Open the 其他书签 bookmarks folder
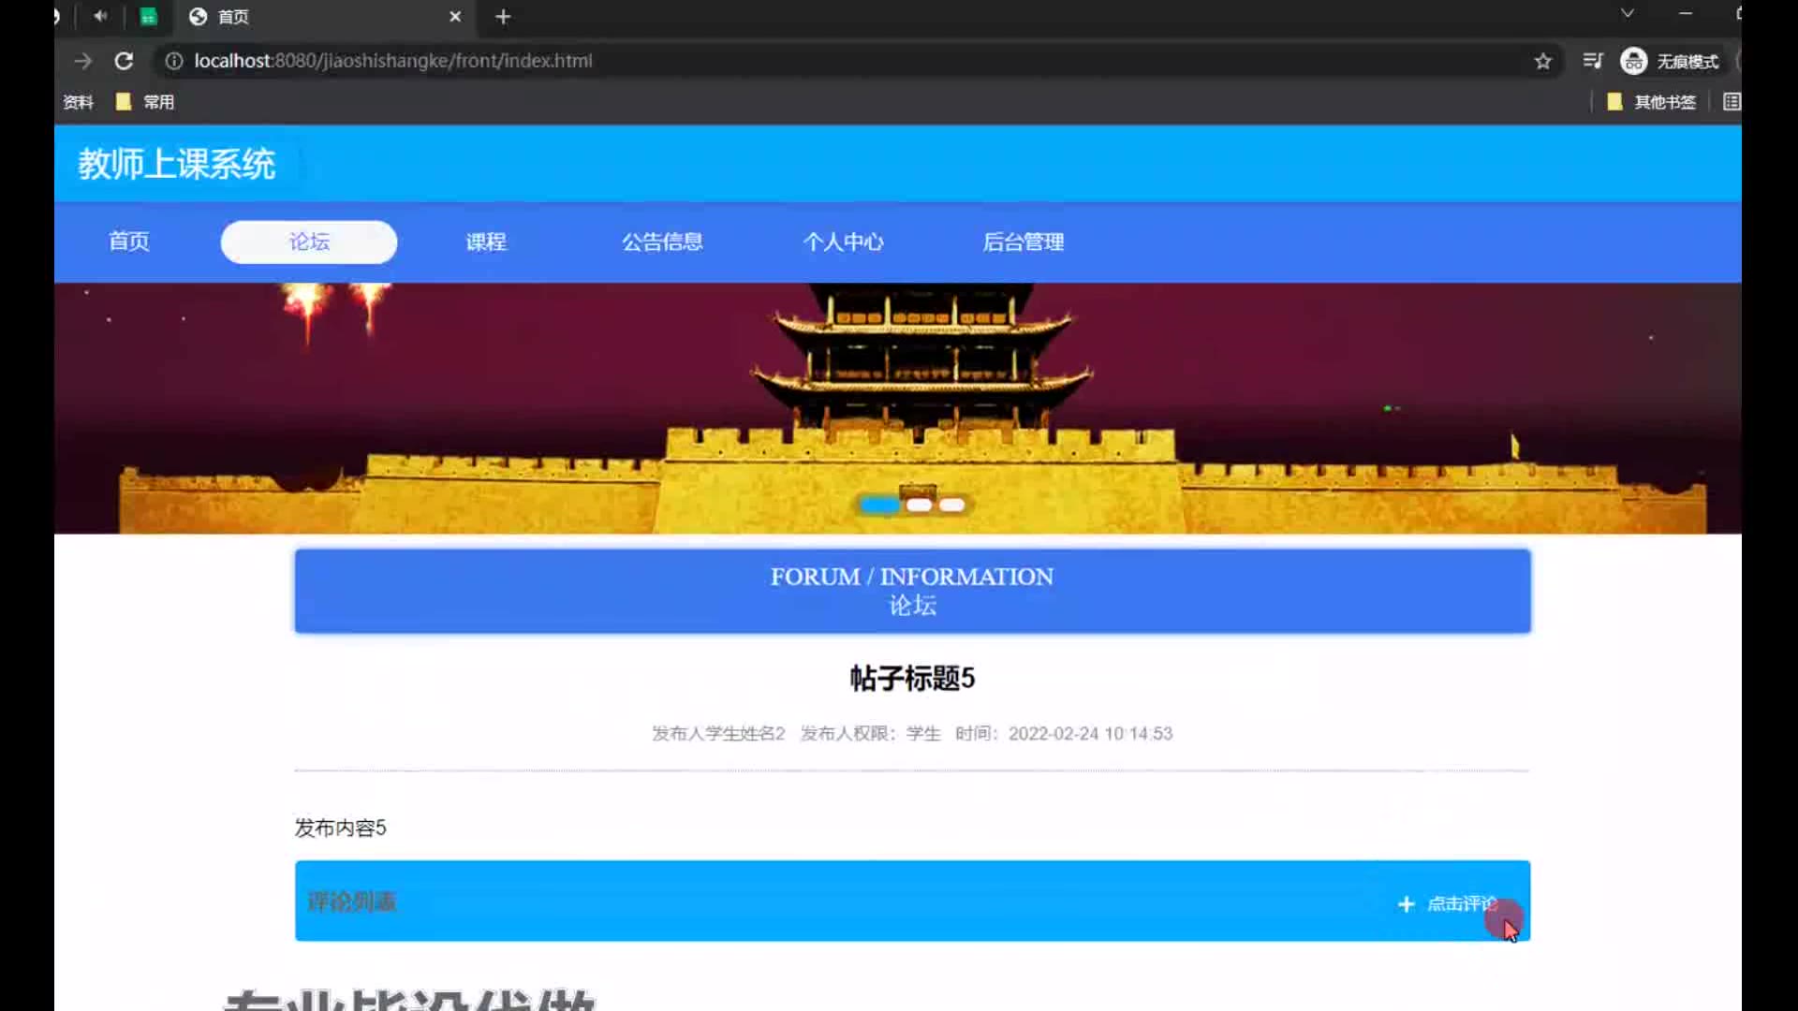This screenshot has height=1011, width=1798. tap(1651, 102)
